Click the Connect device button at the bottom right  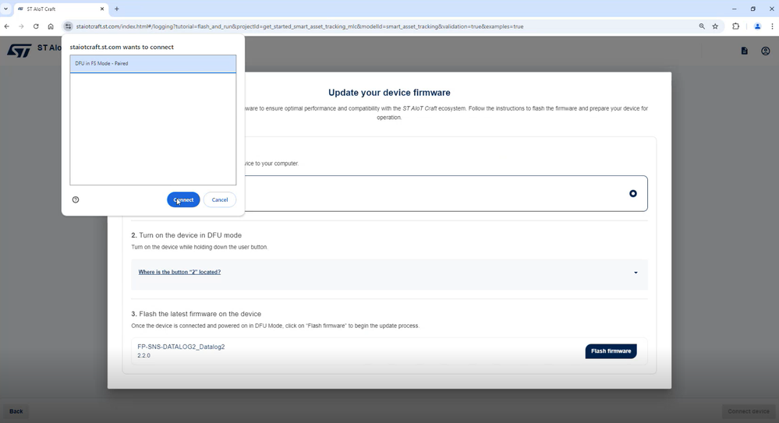(x=748, y=411)
